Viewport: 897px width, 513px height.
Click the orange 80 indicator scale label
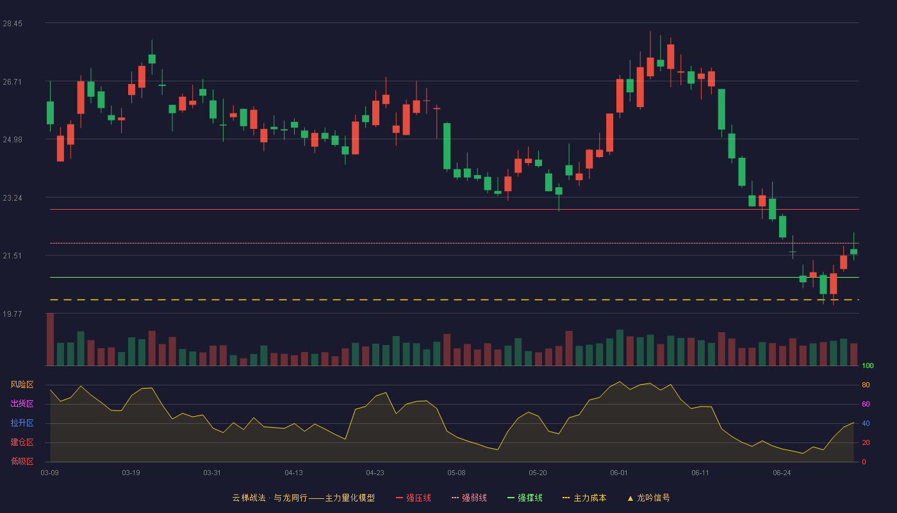[866, 385]
